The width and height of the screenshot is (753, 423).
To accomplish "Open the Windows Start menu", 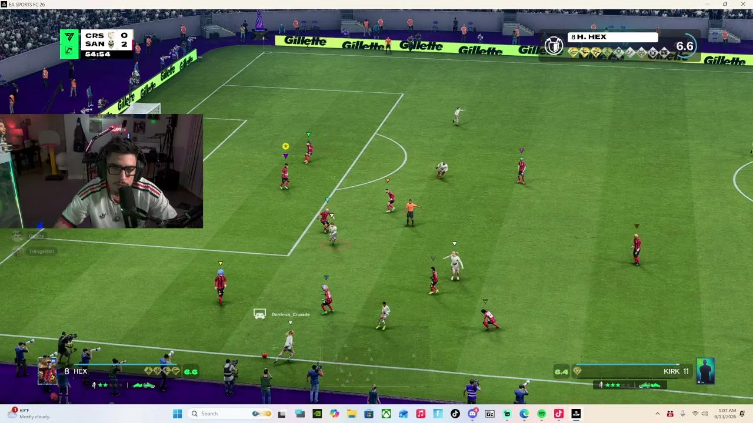I will (177, 414).
